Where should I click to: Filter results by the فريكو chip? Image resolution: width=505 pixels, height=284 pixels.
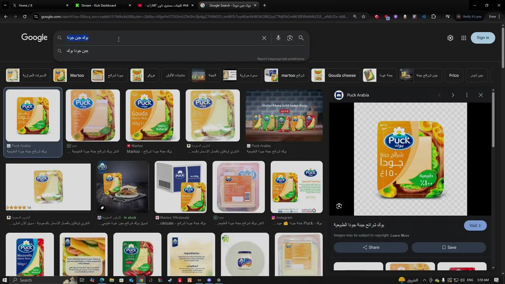[x=145, y=75]
